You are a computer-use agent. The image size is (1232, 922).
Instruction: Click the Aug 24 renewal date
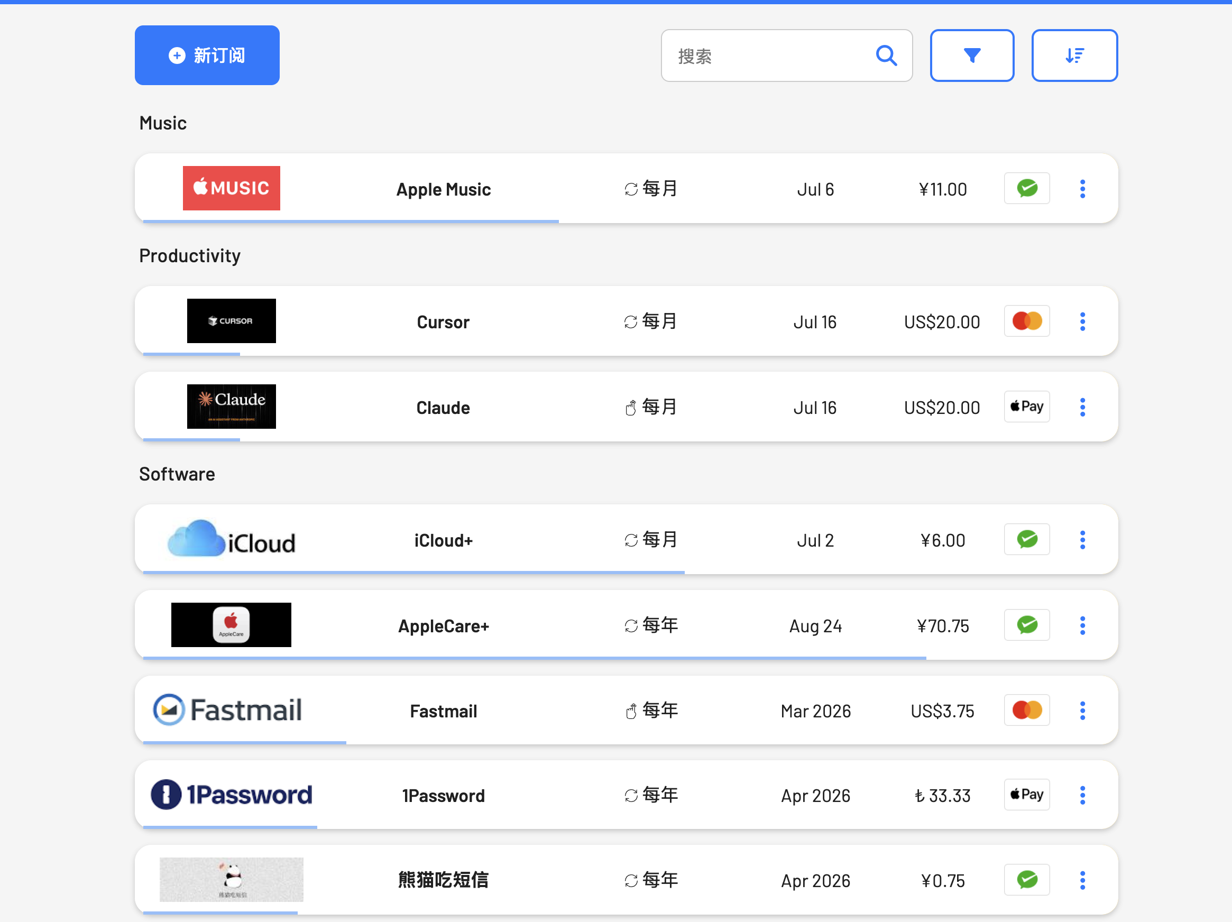click(x=815, y=626)
